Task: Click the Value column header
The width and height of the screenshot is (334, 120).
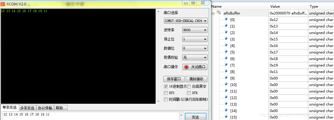Action: click(288, 7)
